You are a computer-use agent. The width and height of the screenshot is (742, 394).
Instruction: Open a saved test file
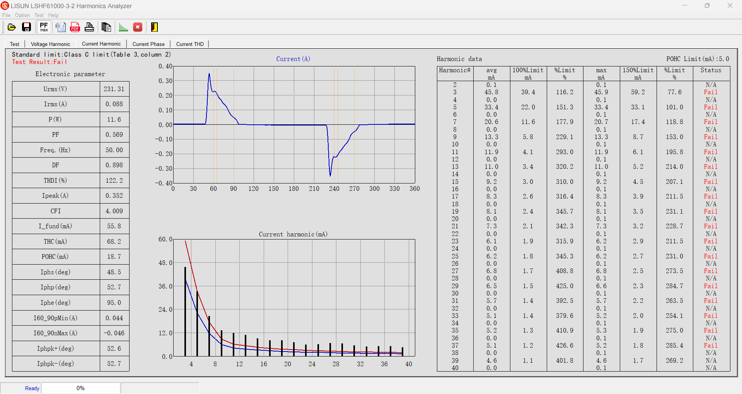click(x=12, y=27)
